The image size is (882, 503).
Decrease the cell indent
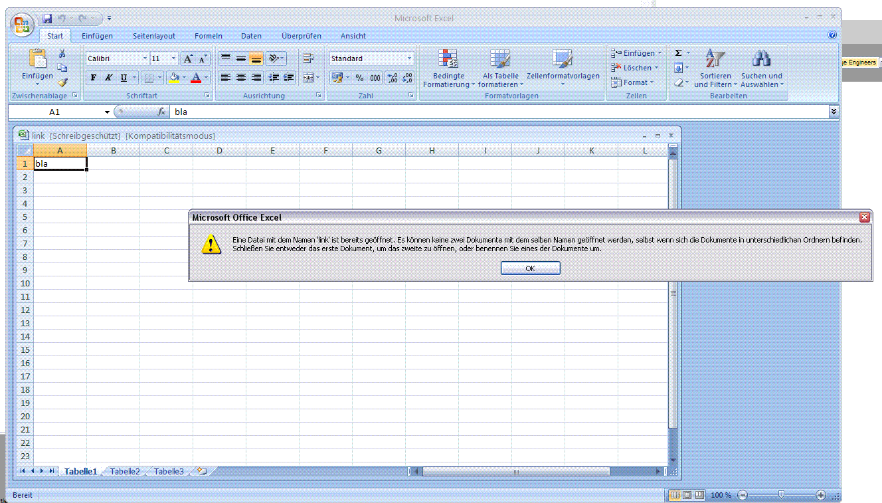274,78
